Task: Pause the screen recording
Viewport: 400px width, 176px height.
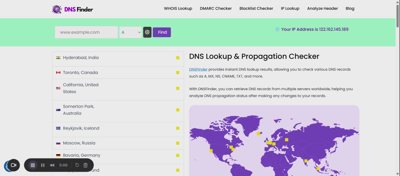Action: click(43, 165)
